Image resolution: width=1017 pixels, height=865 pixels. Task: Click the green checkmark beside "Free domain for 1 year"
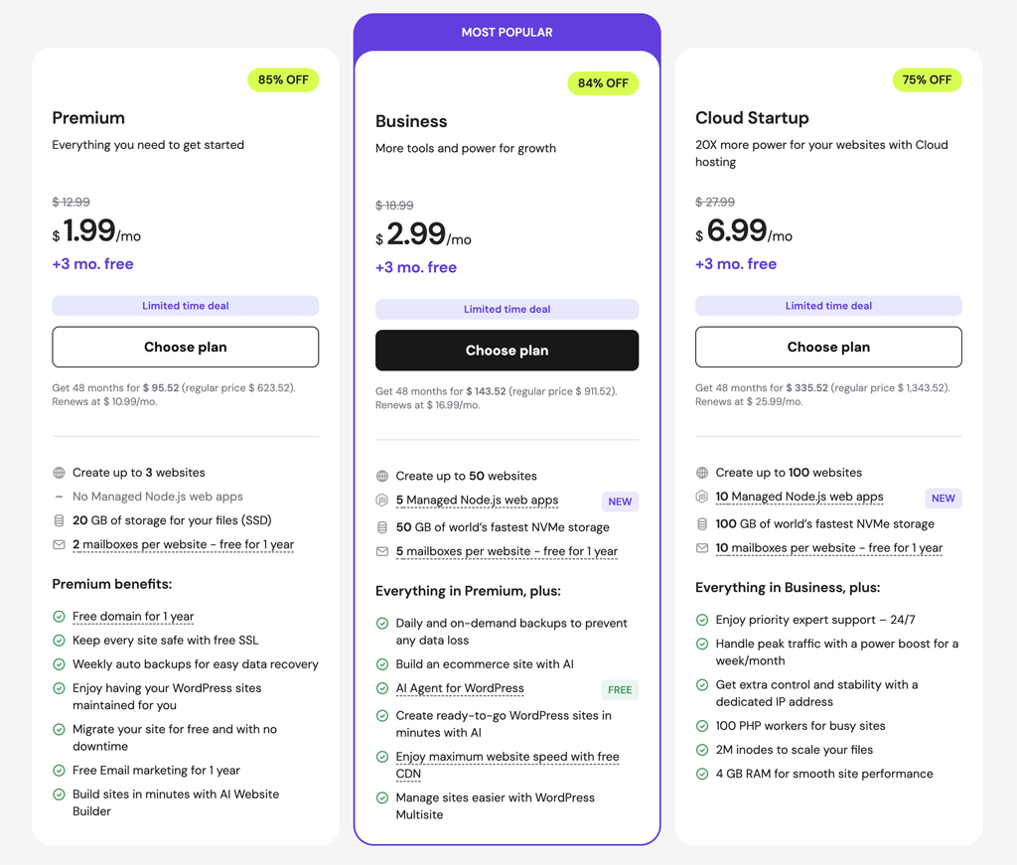59,617
